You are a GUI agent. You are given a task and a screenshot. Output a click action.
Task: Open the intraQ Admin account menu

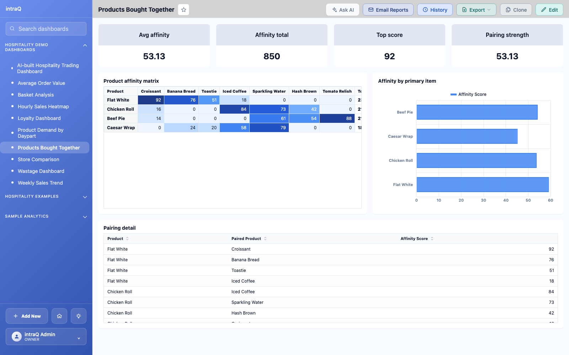point(46,337)
